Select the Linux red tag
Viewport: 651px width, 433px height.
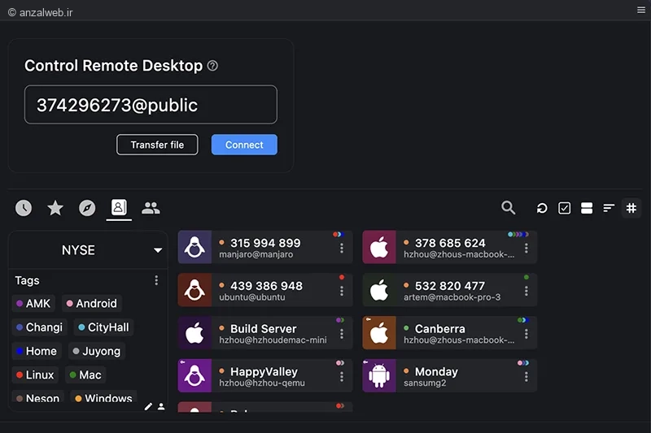point(35,375)
